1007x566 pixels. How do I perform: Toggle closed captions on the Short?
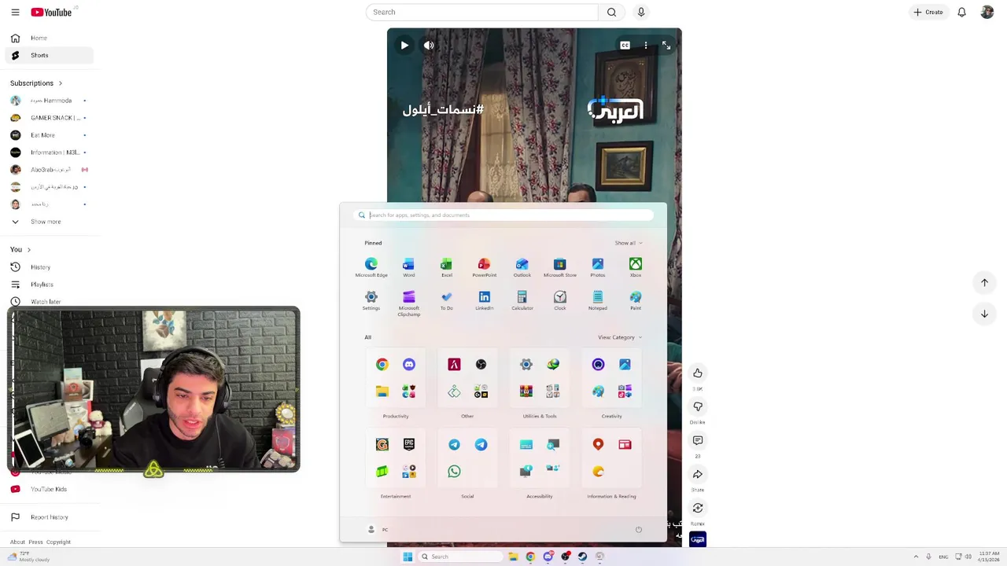[625, 45]
